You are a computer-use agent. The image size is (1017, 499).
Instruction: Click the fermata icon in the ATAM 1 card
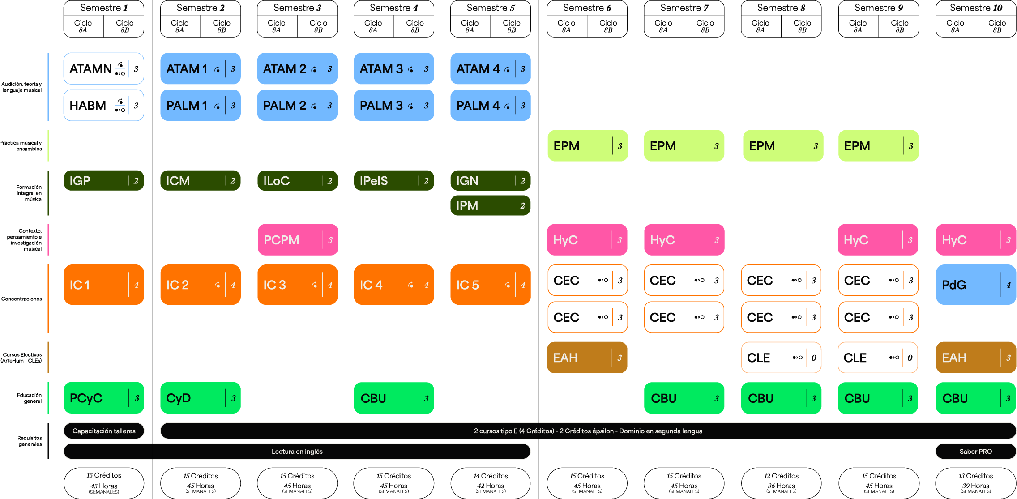point(217,69)
